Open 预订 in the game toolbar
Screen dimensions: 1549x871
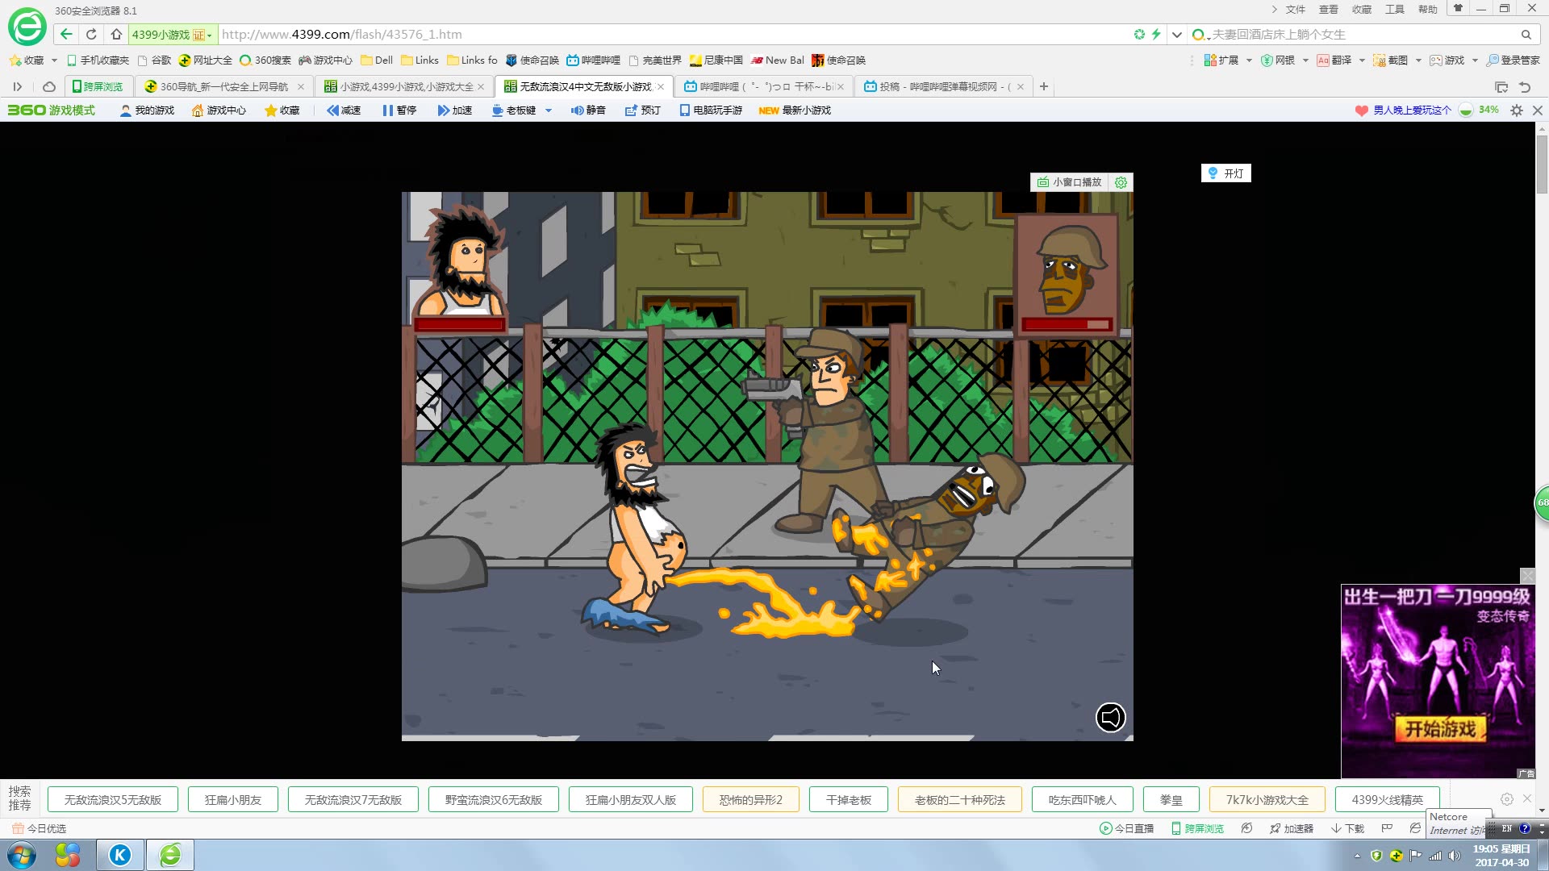pos(643,110)
